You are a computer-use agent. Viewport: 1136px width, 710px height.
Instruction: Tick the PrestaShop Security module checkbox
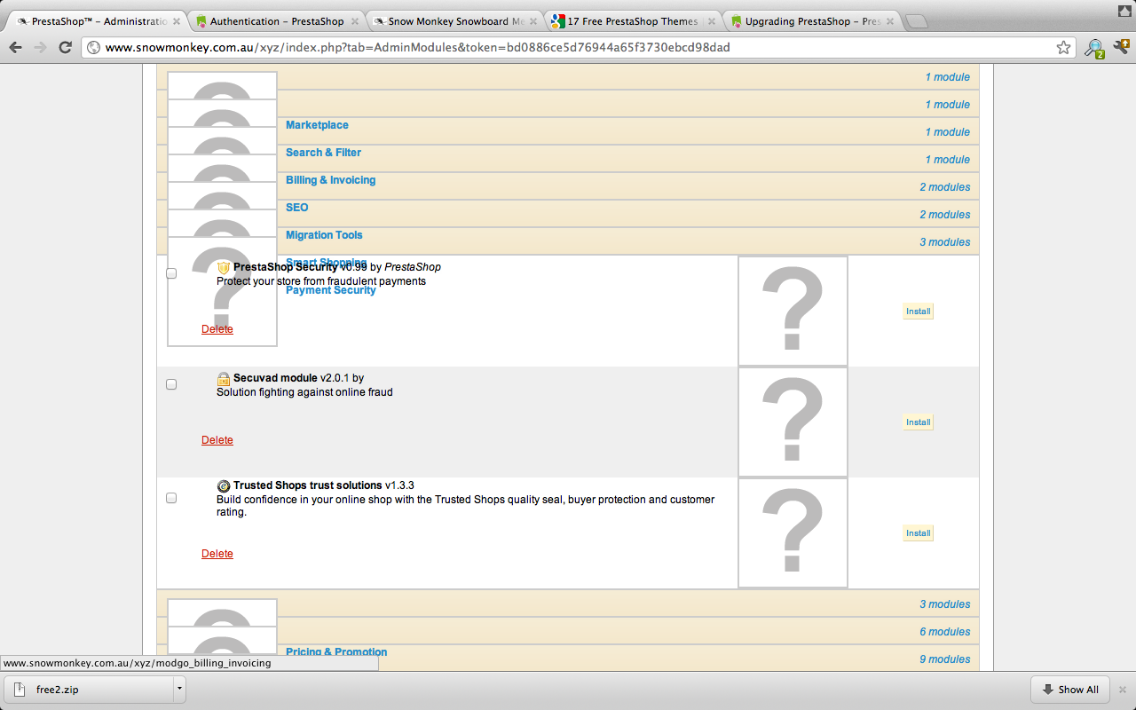(x=171, y=273)
